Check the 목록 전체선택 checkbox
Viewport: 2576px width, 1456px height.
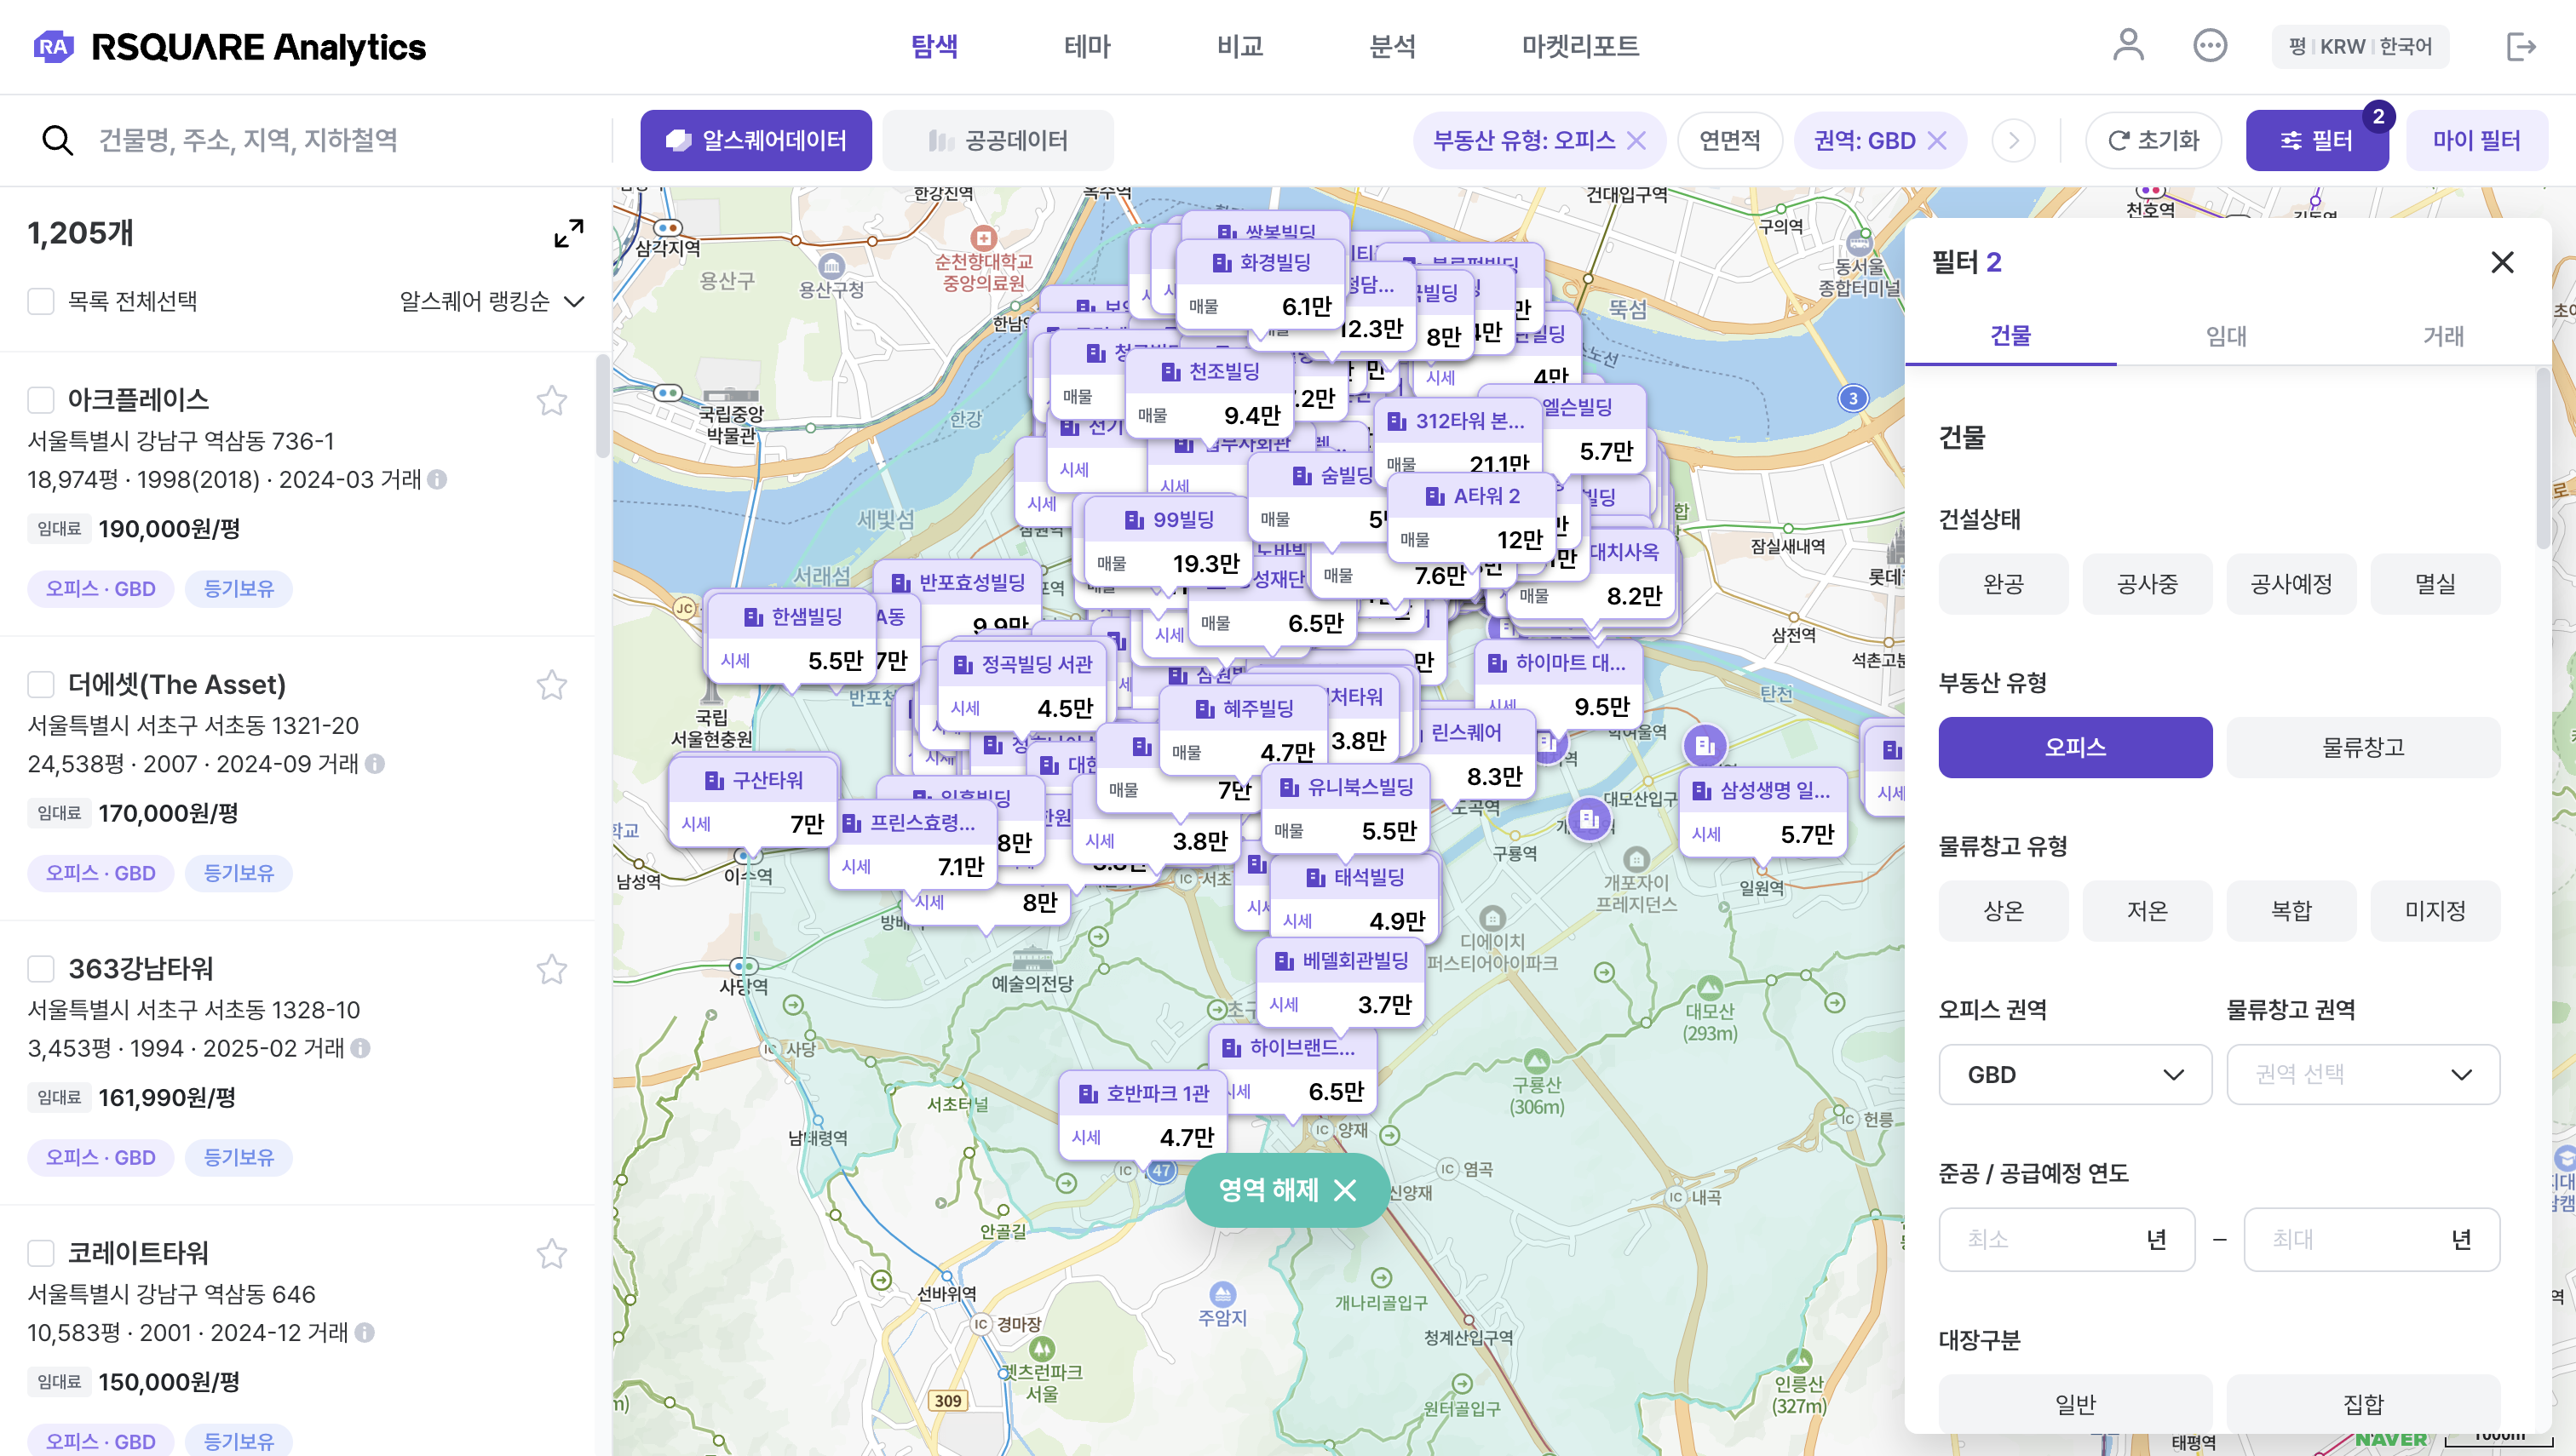point(41,301)
